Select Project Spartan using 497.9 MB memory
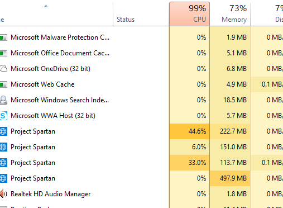 pyautogui.click(x=141, y=178)
